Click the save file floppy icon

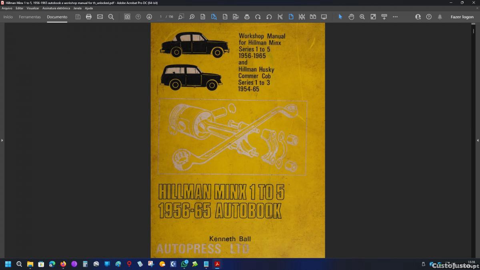click(78, 17)
